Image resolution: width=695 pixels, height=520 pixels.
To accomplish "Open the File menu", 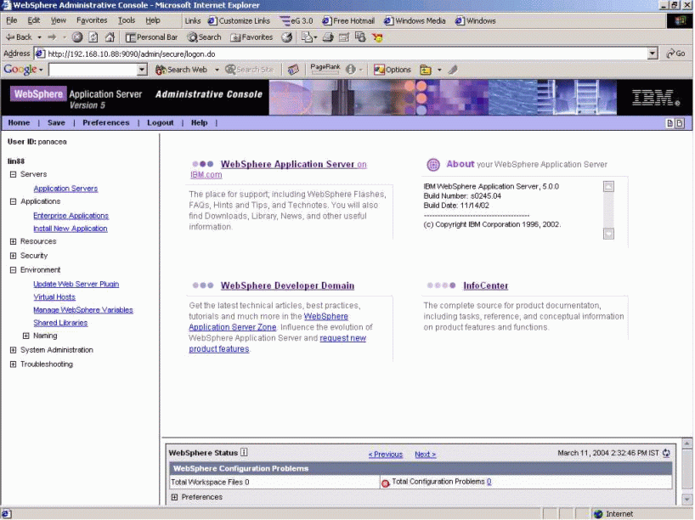I will click(x=12, y=20).
